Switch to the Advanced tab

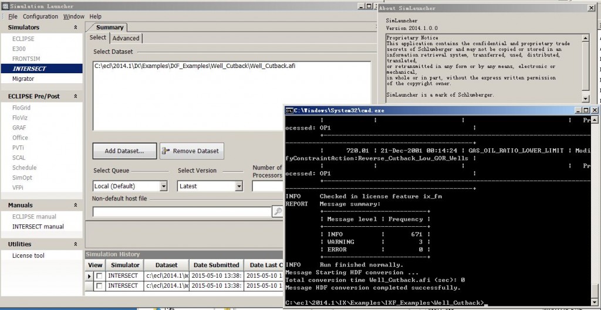[126, 38]
